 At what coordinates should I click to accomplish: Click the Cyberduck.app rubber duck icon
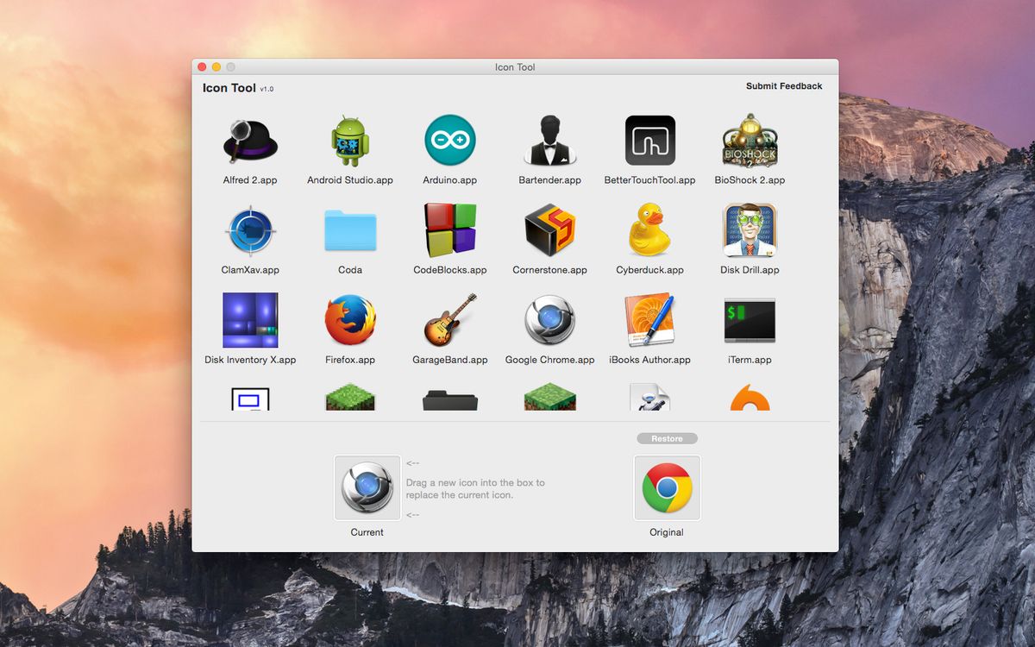pos(649,230)
